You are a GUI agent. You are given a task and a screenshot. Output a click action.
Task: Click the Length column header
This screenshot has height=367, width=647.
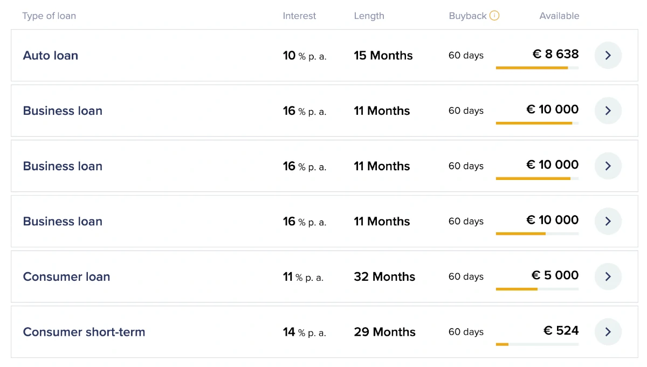369,16
